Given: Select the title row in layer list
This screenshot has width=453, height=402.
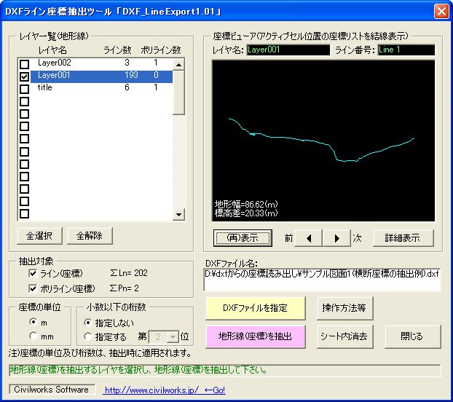Looking at the screenshot, I should 101,89.
